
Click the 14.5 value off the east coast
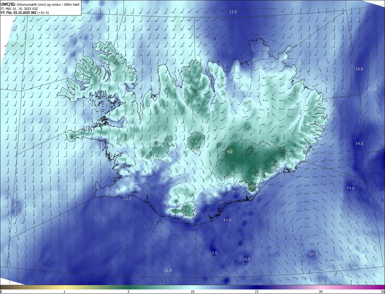359,144
